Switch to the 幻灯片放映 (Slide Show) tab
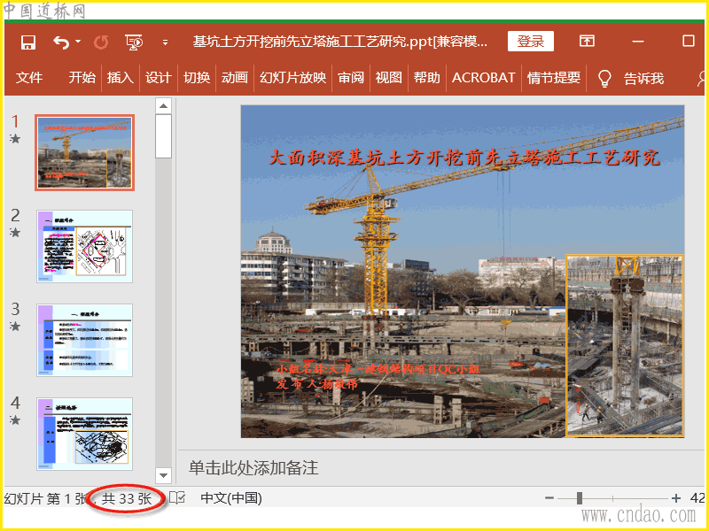Image resolution: width=709 pixels, height=531 pixels. (292, 78)
